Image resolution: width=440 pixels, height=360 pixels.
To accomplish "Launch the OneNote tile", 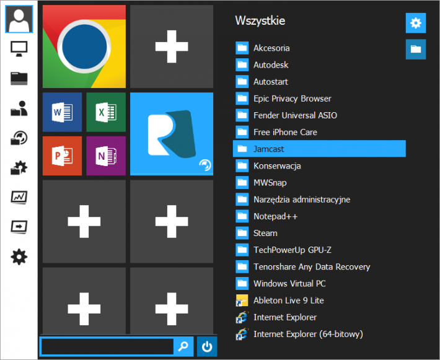I will point(106,156).
